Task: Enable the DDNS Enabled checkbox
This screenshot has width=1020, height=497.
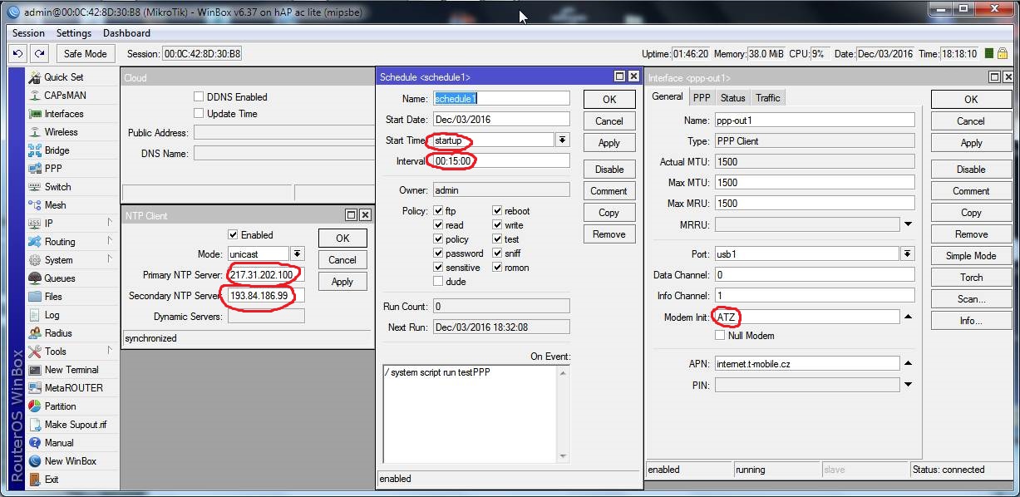Action: pos(199,96)
